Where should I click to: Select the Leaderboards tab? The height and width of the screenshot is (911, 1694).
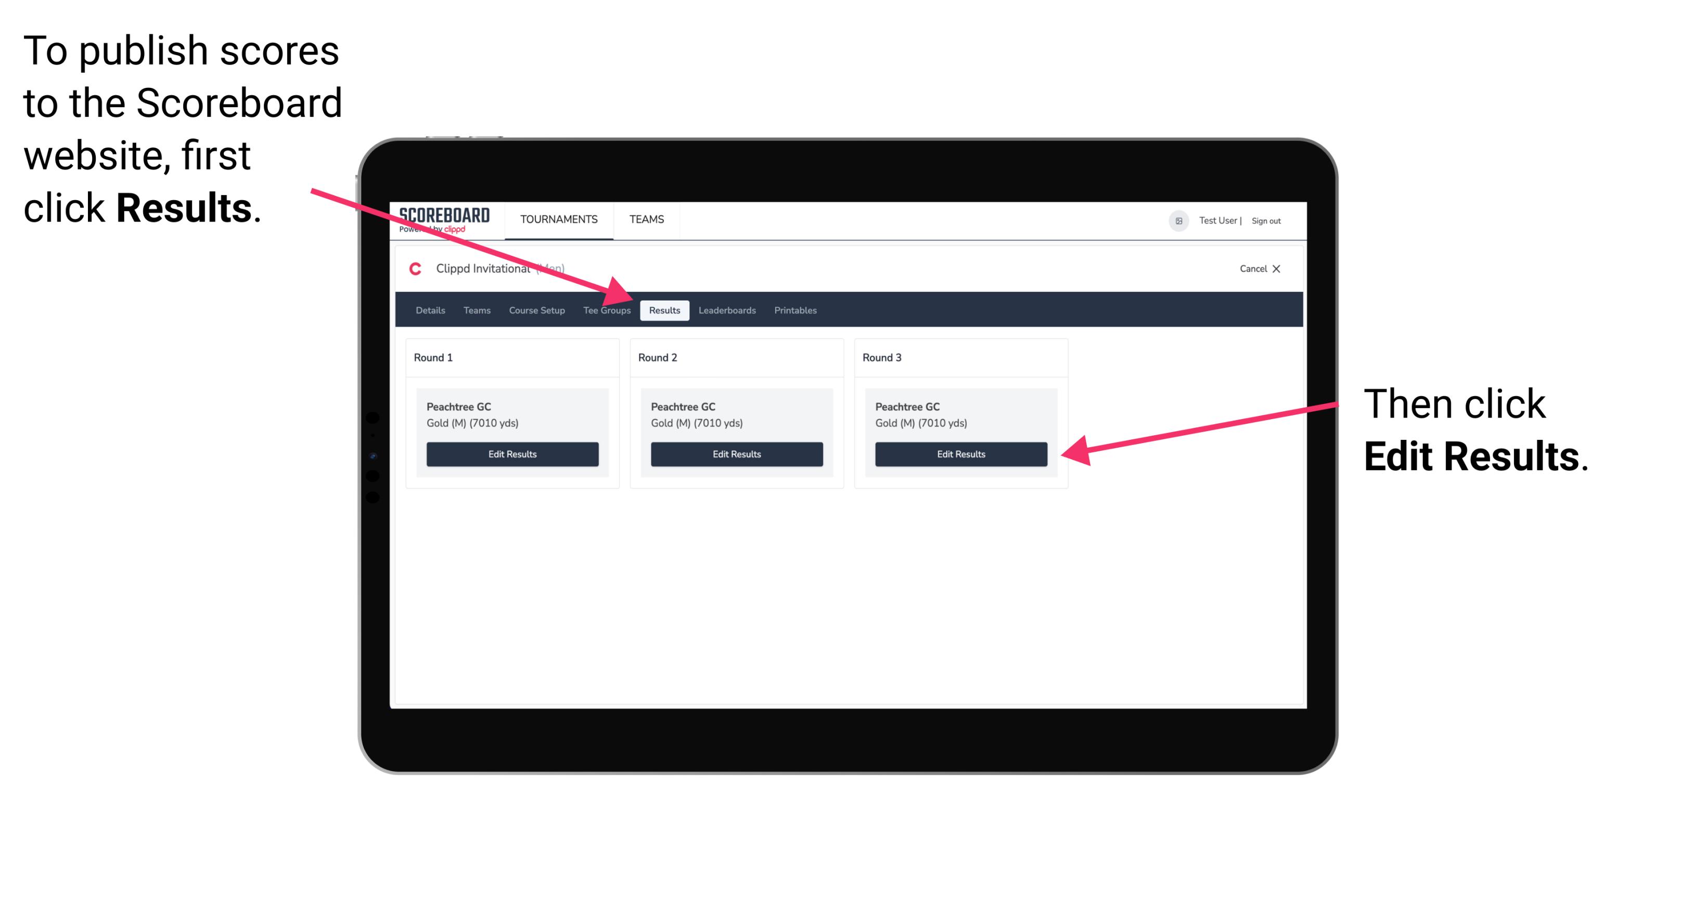728,310
